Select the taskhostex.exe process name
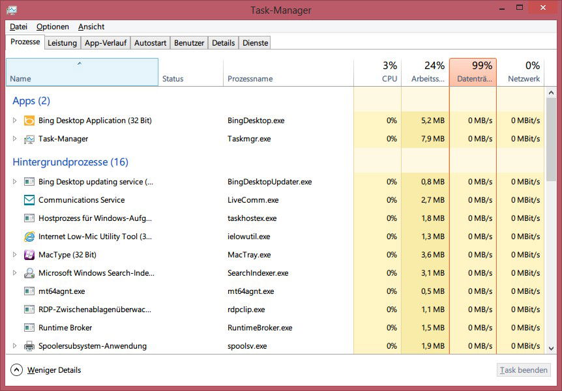 click(252, 218)
